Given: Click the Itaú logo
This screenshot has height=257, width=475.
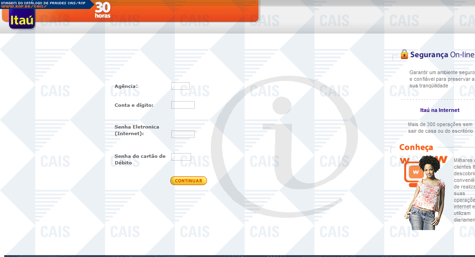Looking at the screenshot, I should (22, 20).
